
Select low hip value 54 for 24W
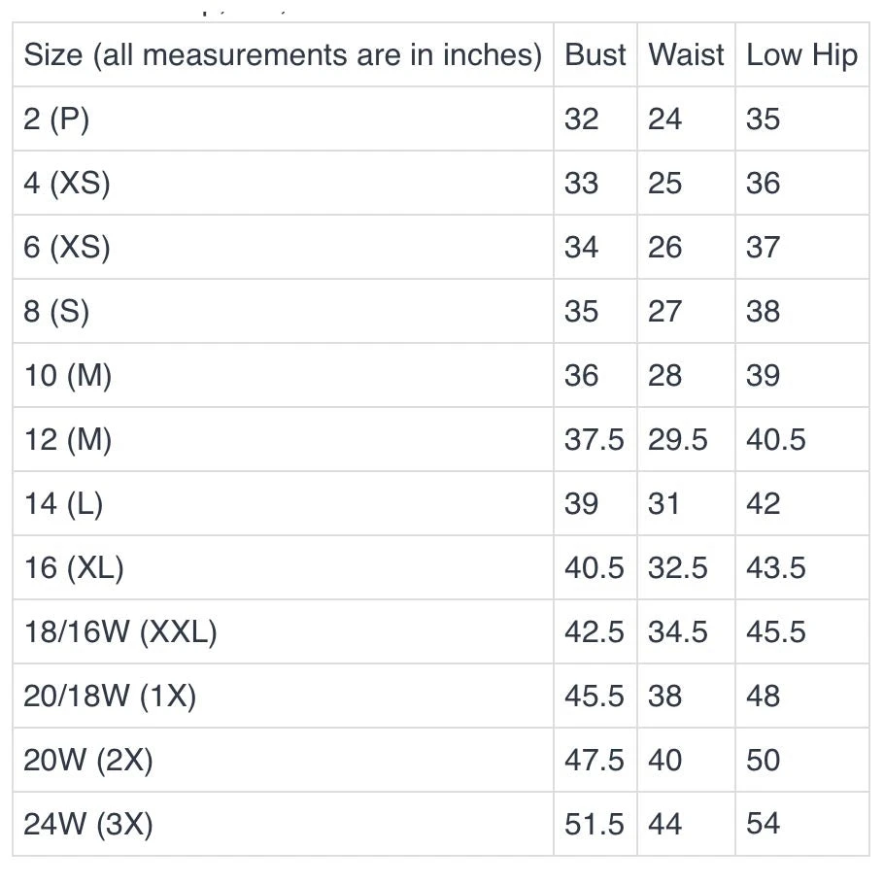click(x=764, y=825)
